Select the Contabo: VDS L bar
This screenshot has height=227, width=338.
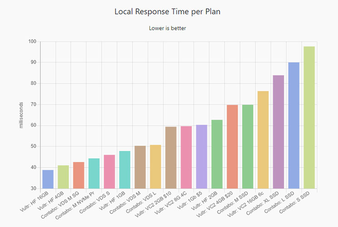click(156, 167)
